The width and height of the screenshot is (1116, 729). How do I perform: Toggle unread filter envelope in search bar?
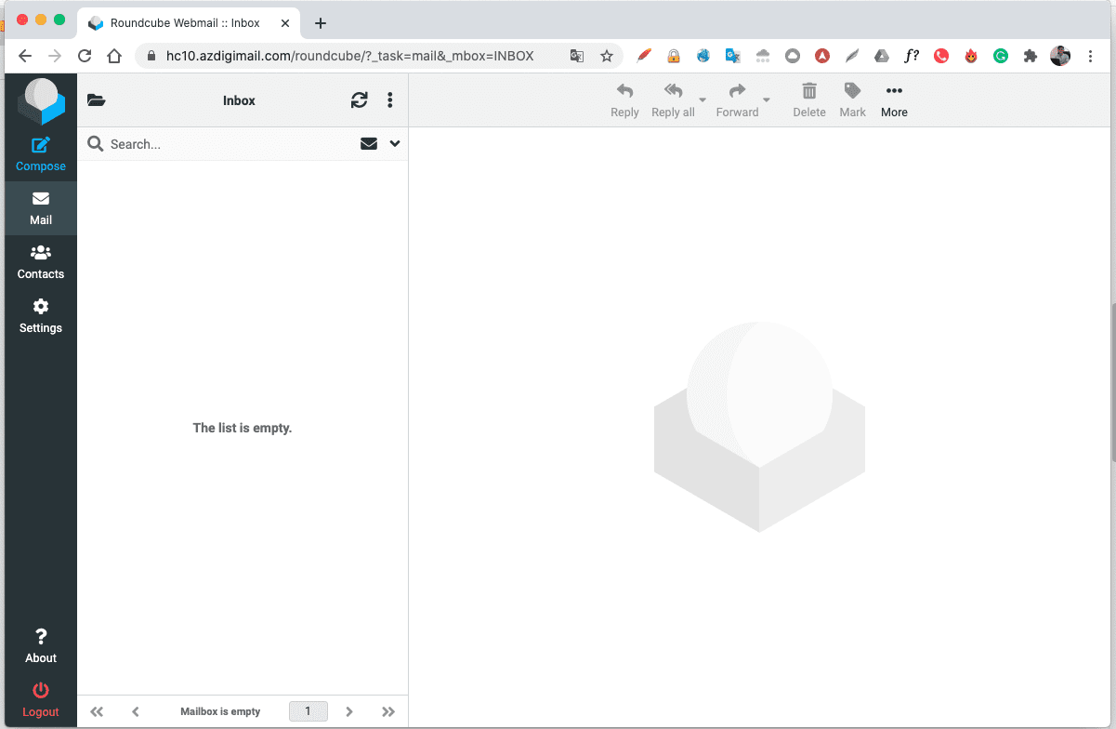click(x=369, y=144)
